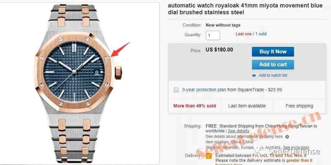331x165 pixels.
Task: Open the See exclusions link
Action: (296, 147)
